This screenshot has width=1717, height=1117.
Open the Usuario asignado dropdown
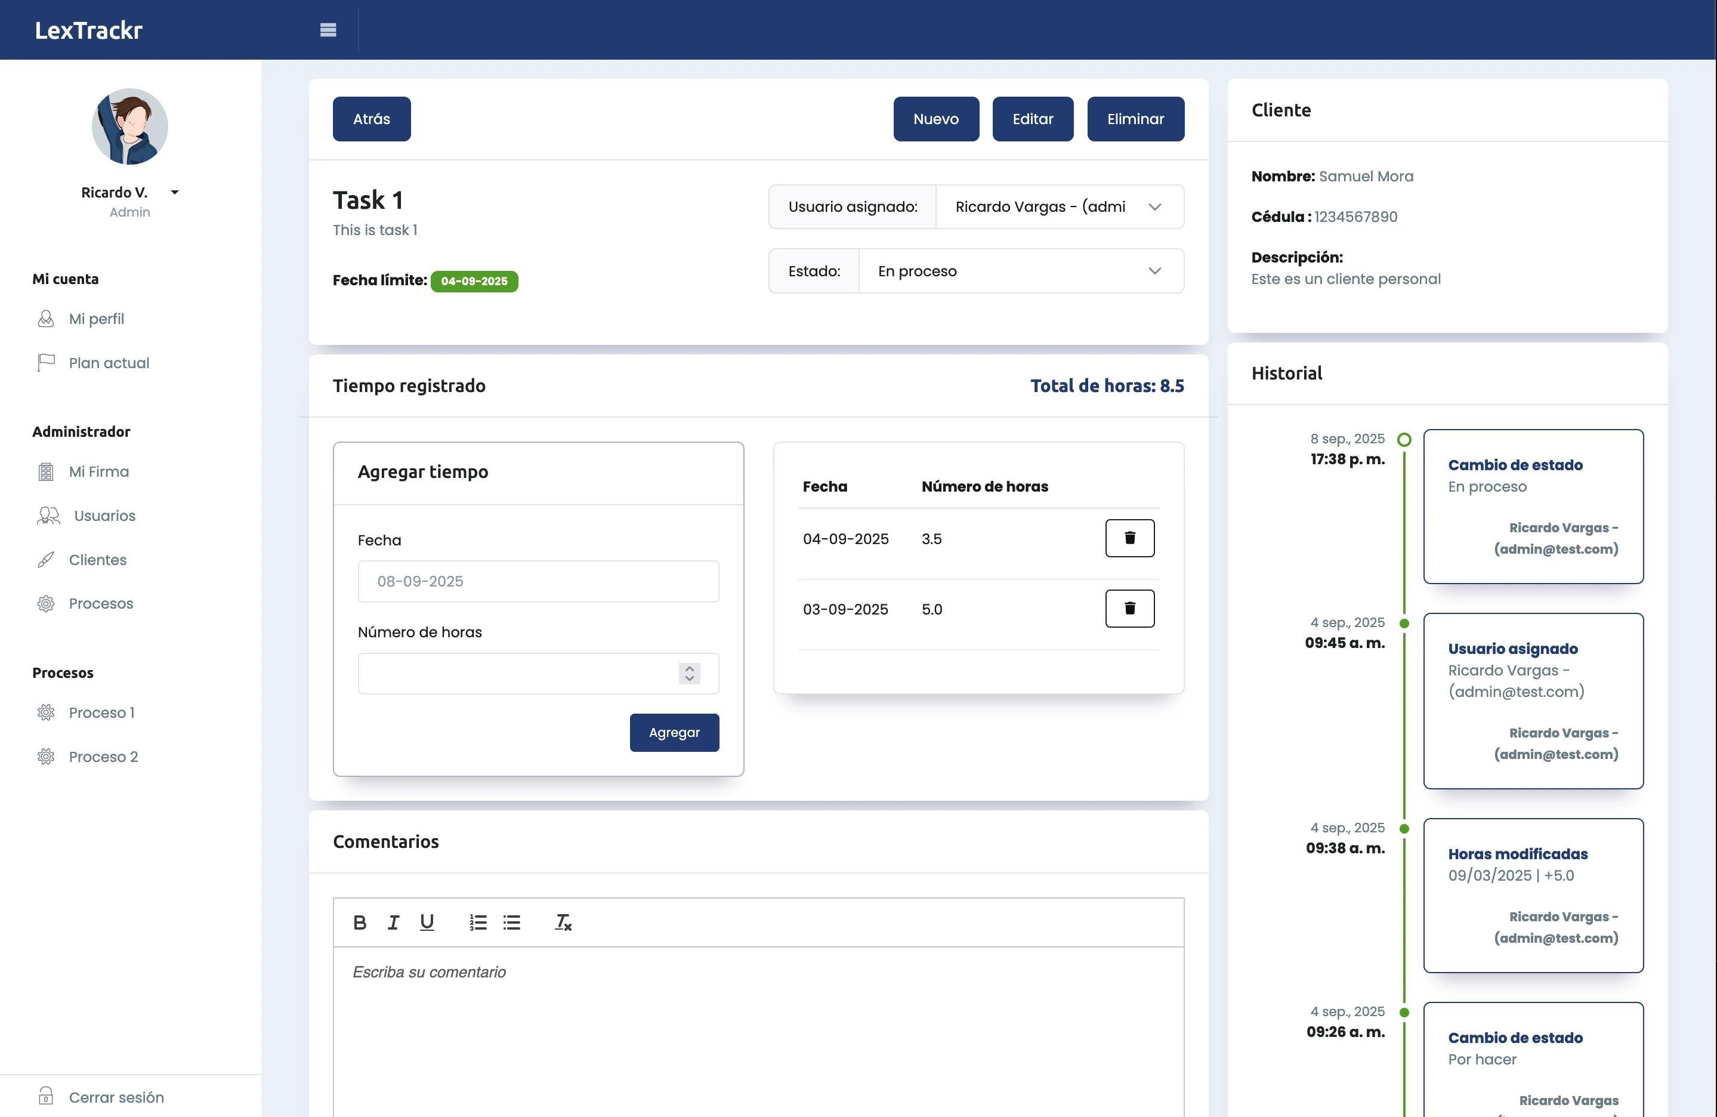point(1059,207)
